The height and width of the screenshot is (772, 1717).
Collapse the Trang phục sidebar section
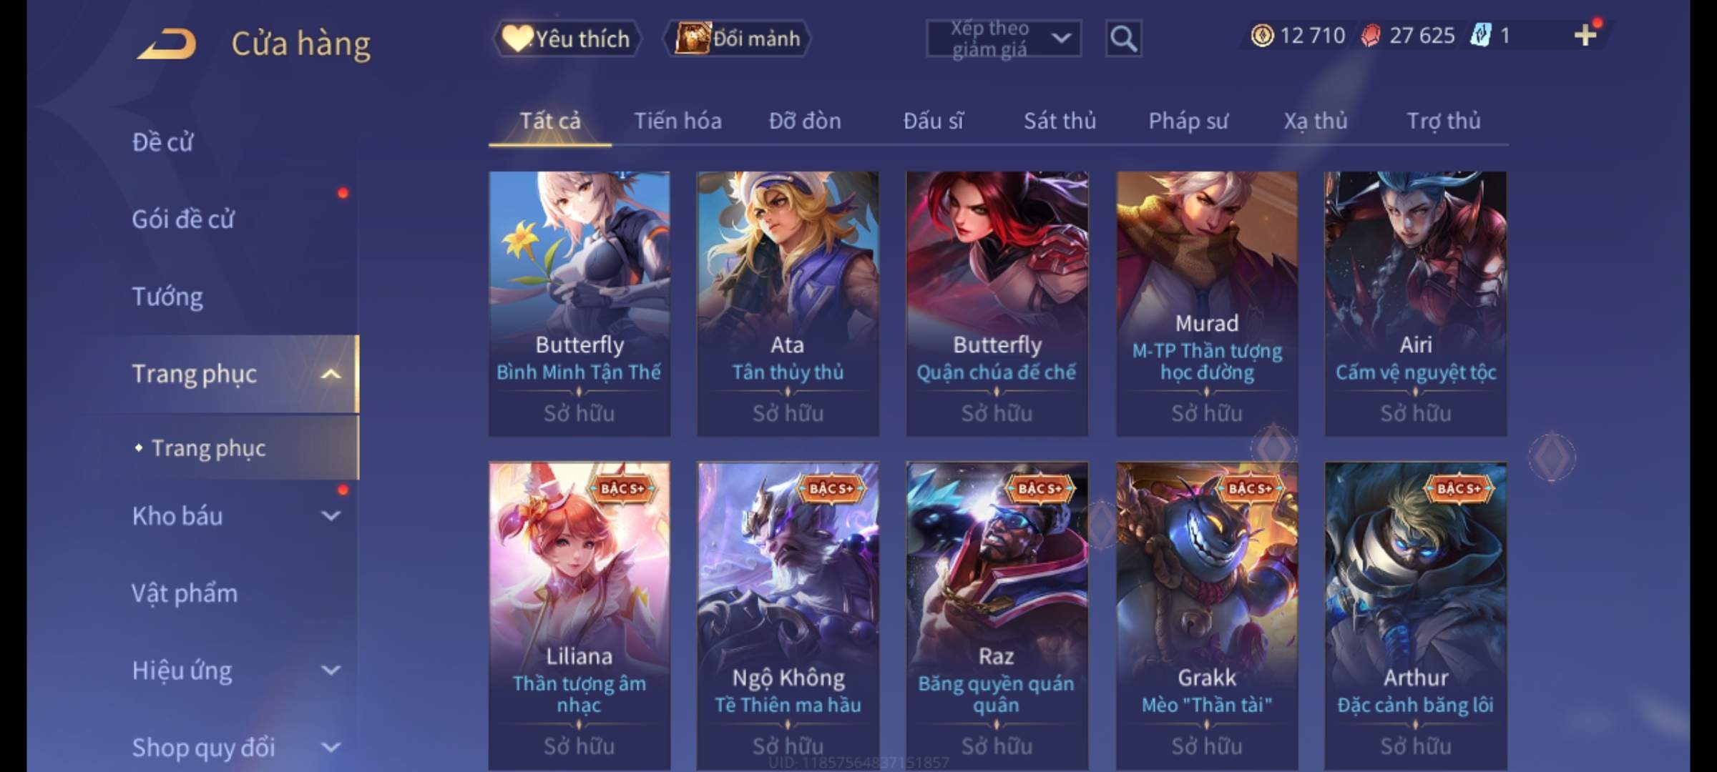click(331, 374)
